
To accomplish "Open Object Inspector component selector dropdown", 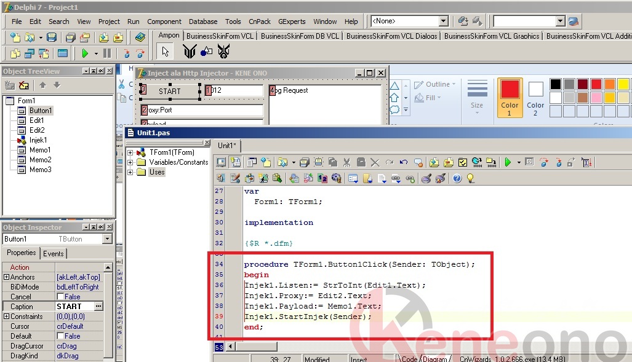I will pyautogui.click(x=107, y=239).
